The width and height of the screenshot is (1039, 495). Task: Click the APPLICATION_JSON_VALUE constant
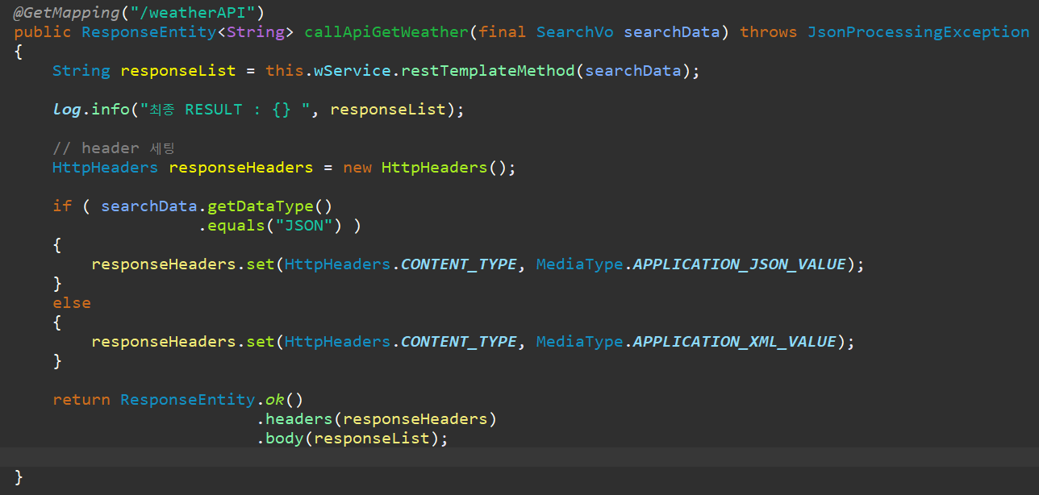click(x=738, y=264)
